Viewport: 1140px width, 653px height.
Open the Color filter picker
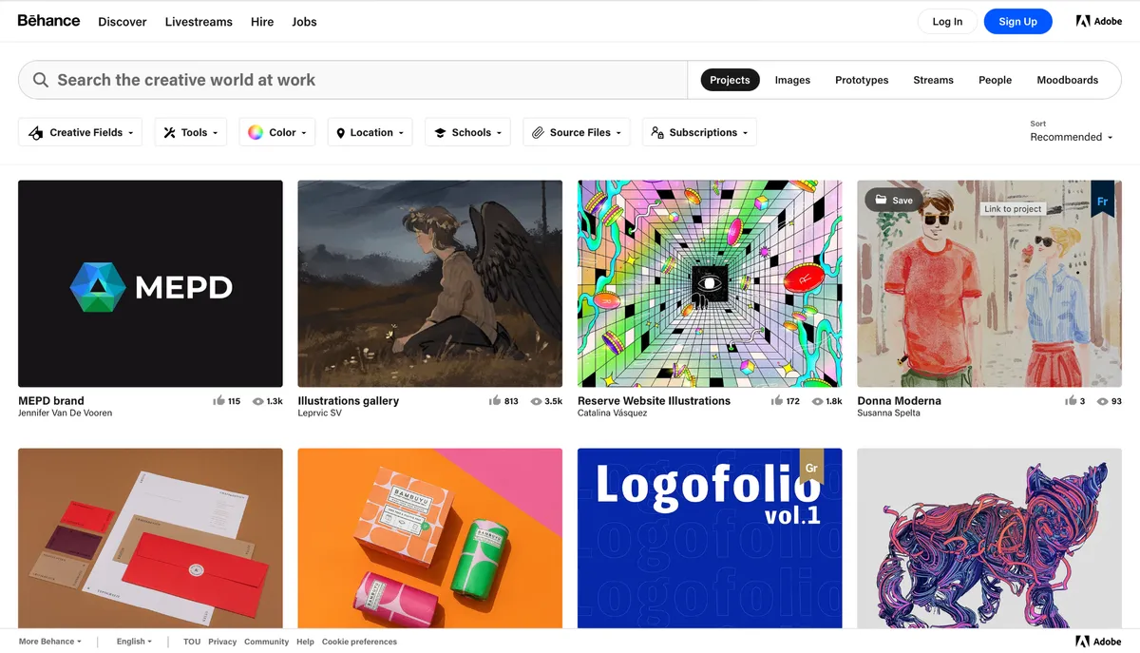[x=277, y=132]
